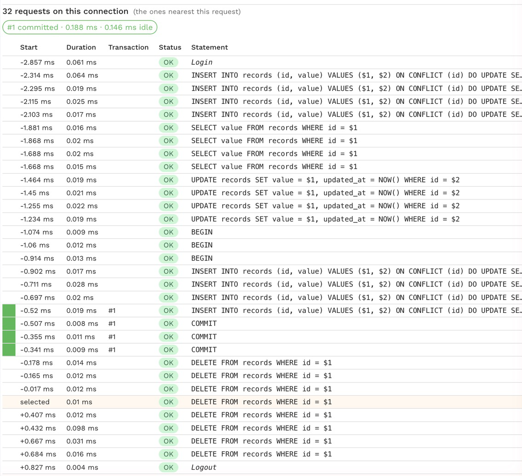
Task: Open the BEGIN request at -1.074 ms
Action: [x=262, y=232]
